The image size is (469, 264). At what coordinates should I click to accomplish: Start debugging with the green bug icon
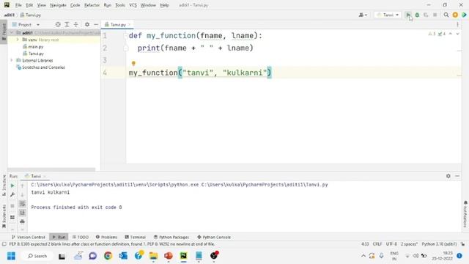[417, 15]
